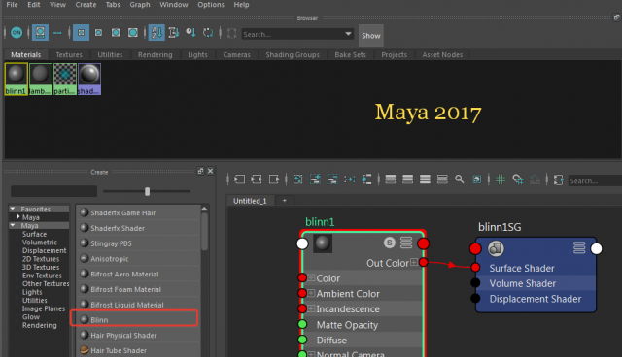Image resolution: width=622 pixels, height=357 pixels.
Task: Sort browser items by name
Action: pos(156,32)
